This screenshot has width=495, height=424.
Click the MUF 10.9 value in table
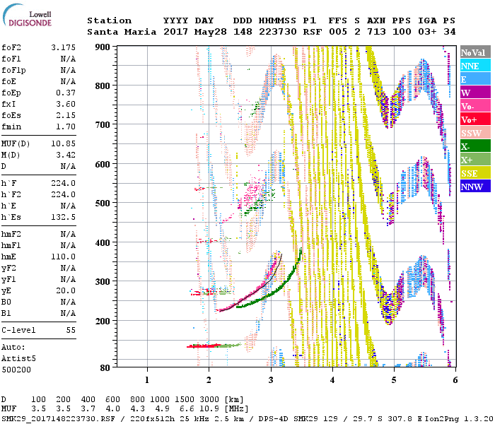tap(209, 409)
